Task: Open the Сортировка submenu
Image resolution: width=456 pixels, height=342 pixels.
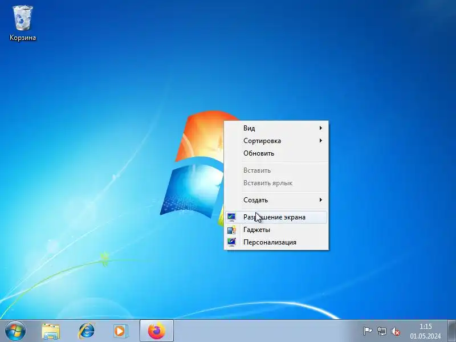Action: tap(276, 141)
